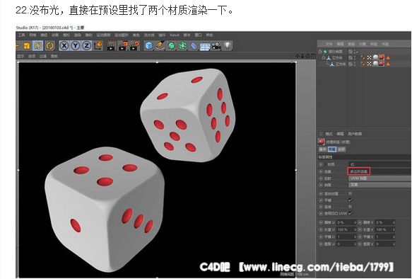This screenshot has height=279, width=412.
Task: Open the 渲染 menu in main menu bar
Action: coord(78,35)
